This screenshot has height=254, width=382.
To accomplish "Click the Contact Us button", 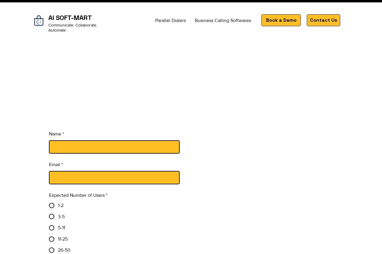I will coord(323,20).
